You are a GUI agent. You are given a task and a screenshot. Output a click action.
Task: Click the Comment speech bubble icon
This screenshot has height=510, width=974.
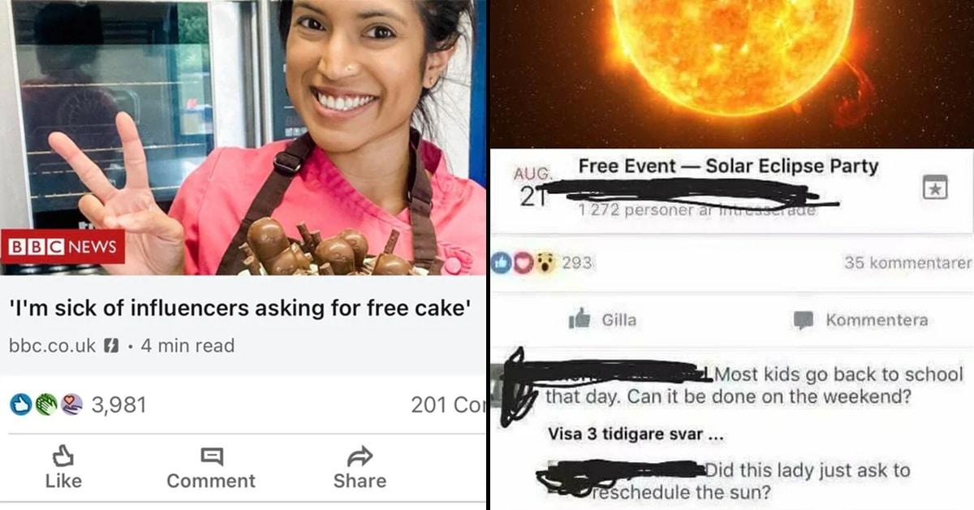coord(211,456)
